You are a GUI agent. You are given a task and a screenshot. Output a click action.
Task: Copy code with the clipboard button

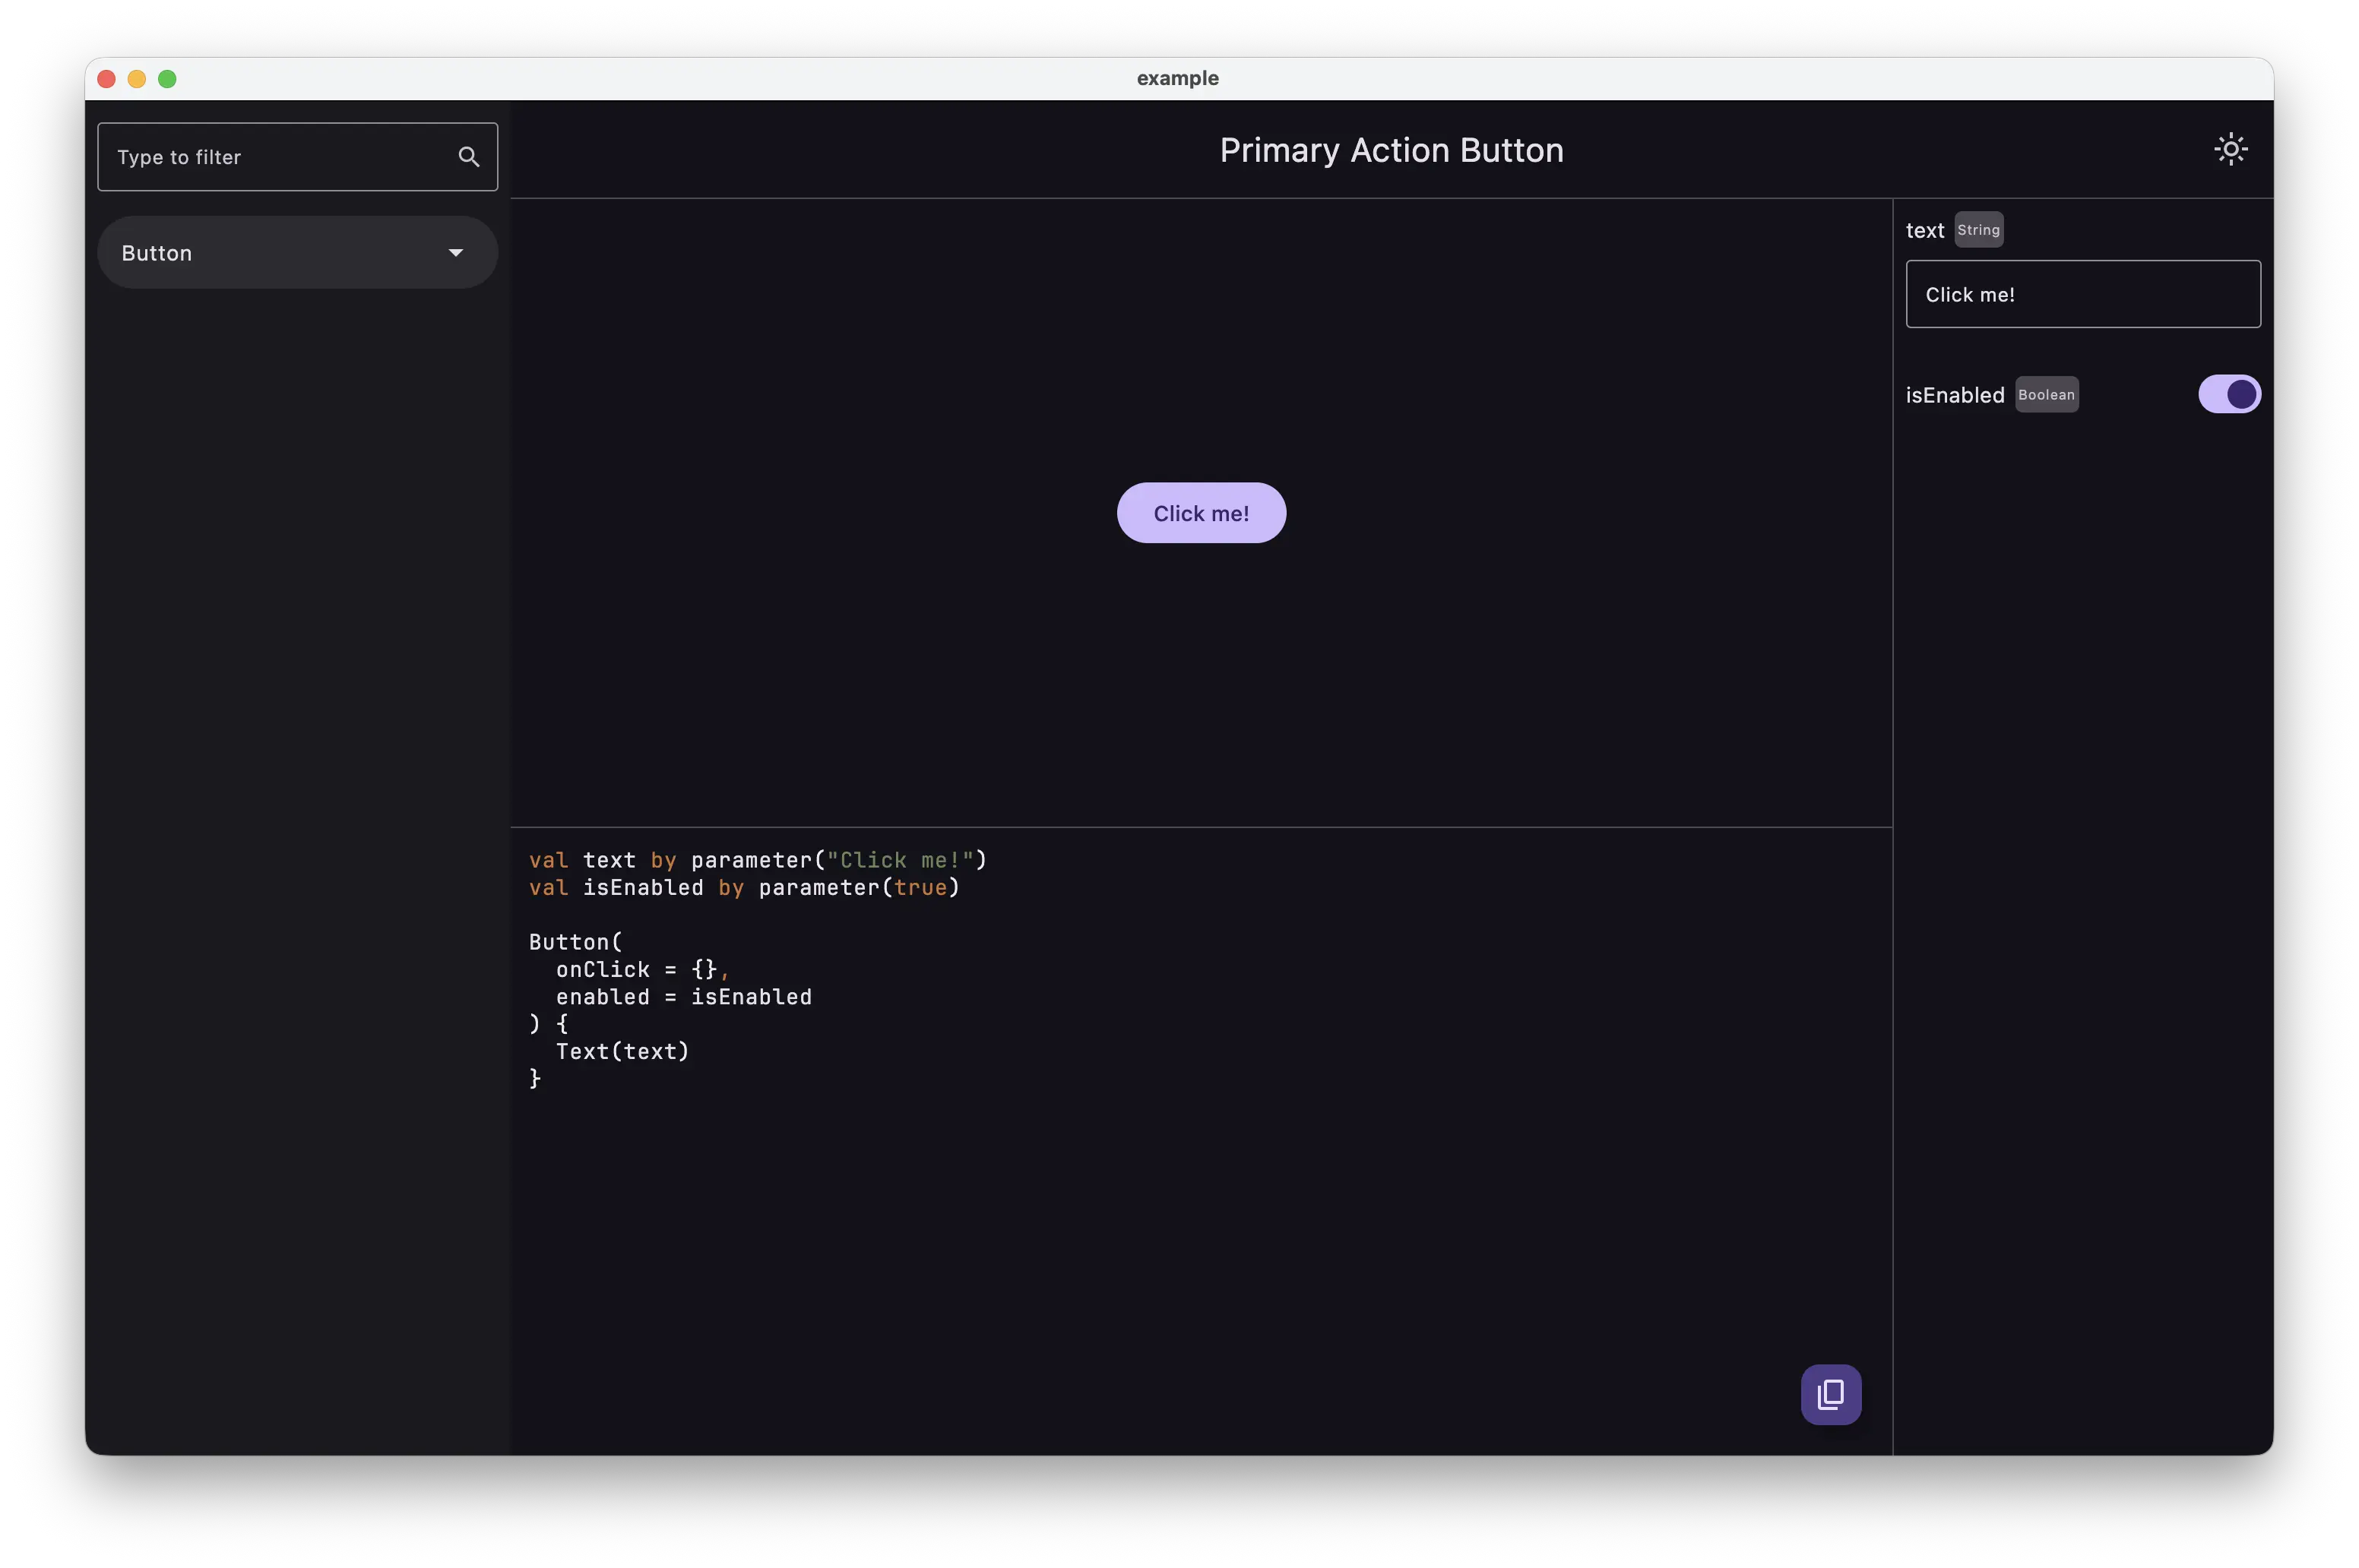1831,1394
